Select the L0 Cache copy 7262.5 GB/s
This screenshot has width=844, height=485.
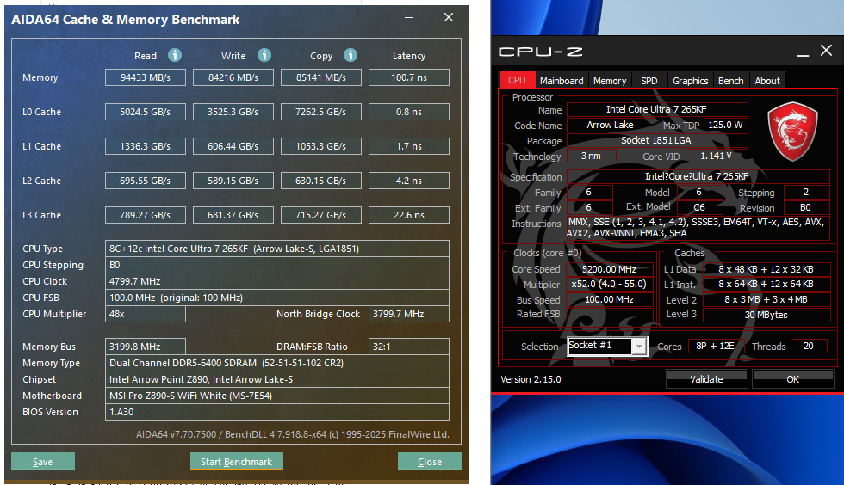[x=320, y=112]
